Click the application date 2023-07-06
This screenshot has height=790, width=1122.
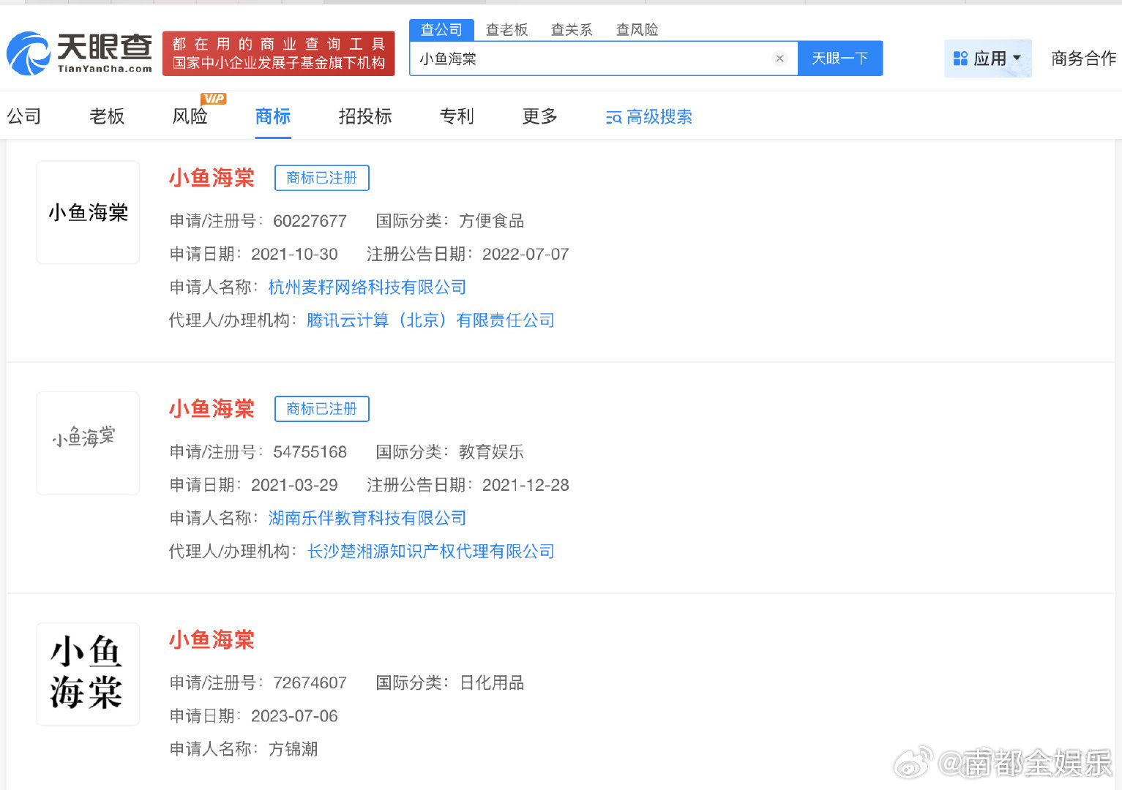(294, 716)
